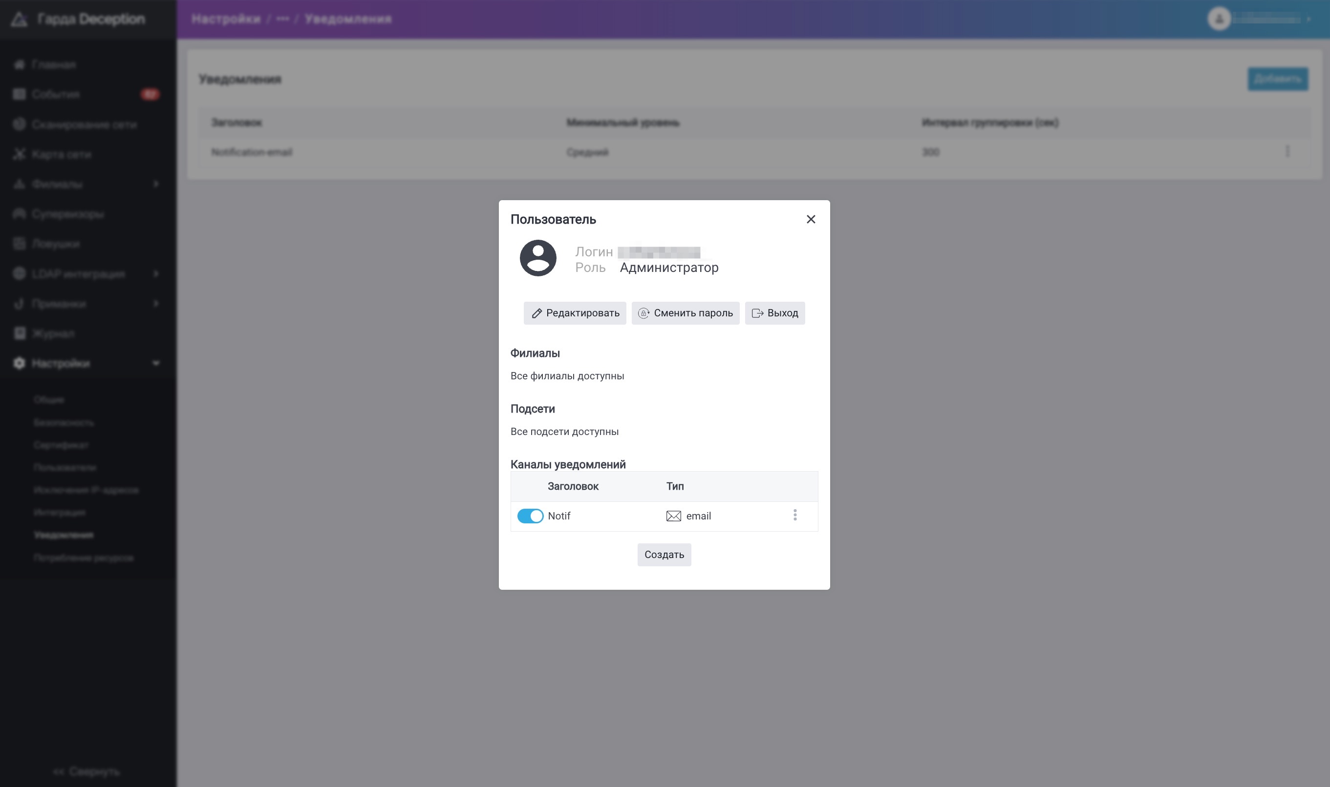Click the email envelope icon in channel row
1330x787 pixels.
[x=673, y=516]
